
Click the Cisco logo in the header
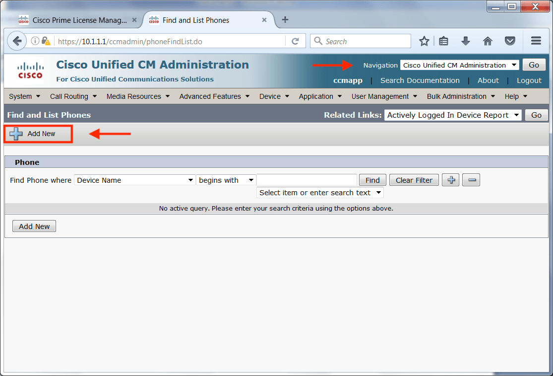30,70
